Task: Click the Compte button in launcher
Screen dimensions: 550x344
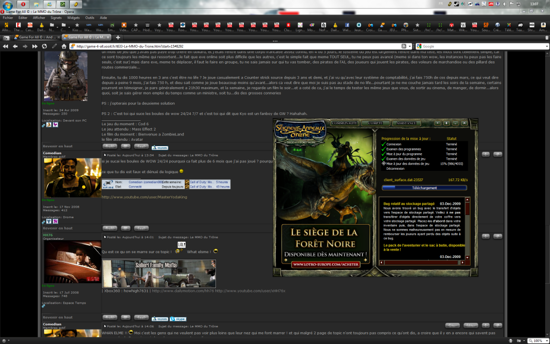Action: pos(375,123)
